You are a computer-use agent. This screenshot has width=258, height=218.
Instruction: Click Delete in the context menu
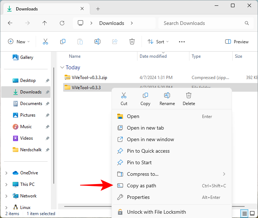coord(189,99)
